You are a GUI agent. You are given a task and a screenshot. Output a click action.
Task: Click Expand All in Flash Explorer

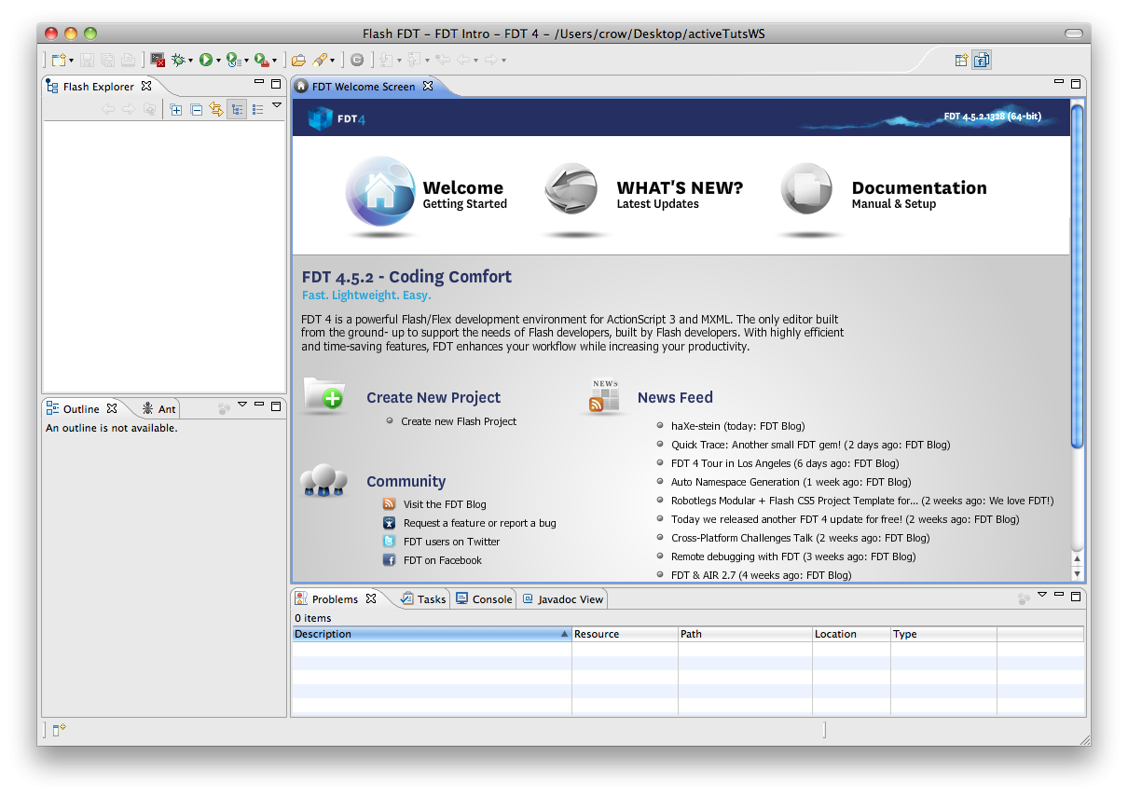pyautogui.click(x=176, y=109)
